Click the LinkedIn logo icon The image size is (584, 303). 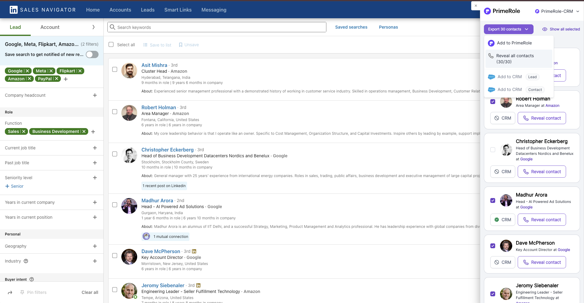point(14,10)
